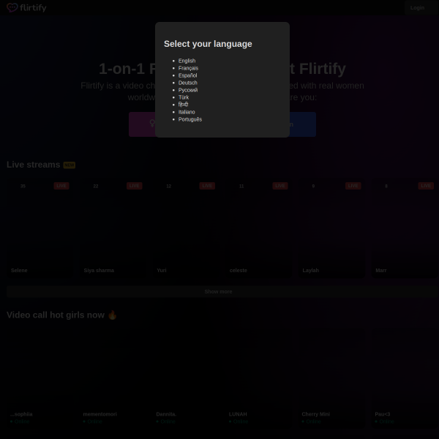439x439 pixels.
Task: Select Русский language option
Action: (188, 90)
